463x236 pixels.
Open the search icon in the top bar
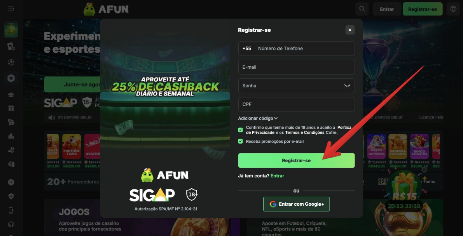pyautogui.click(x=362, y=8)
